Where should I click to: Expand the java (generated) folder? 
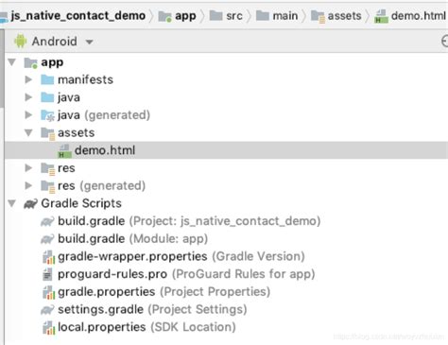click(x=28, y=115)
